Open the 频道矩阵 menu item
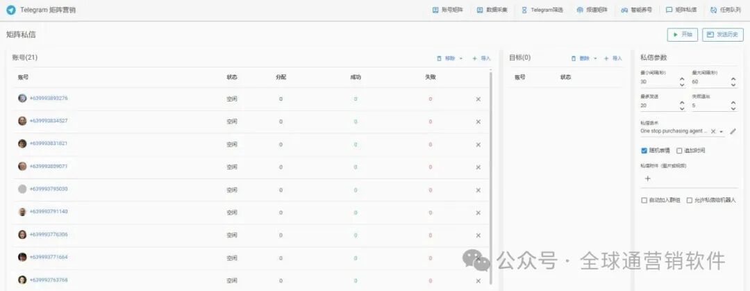This screenshot has width=750, height=291. pos(592,10)
